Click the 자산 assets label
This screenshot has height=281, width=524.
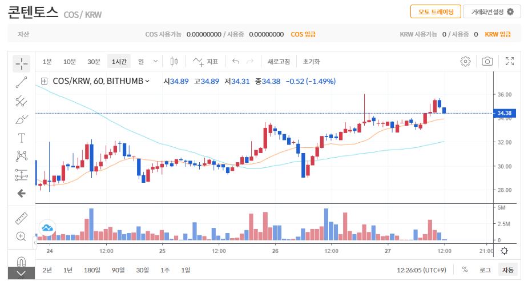(23, 34)
